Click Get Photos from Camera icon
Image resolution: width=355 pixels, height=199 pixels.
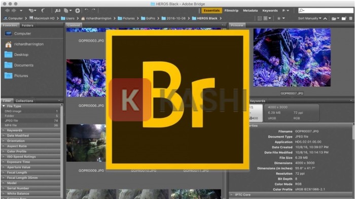point(58,11)
